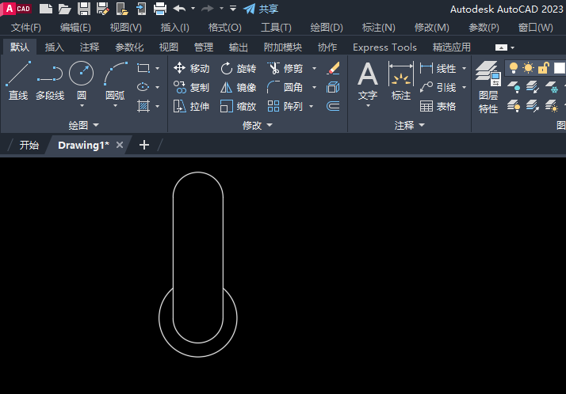The image size is (566, 394).
Task: Toggle the layer on/off lightbulb
Action: click(514, 68)
